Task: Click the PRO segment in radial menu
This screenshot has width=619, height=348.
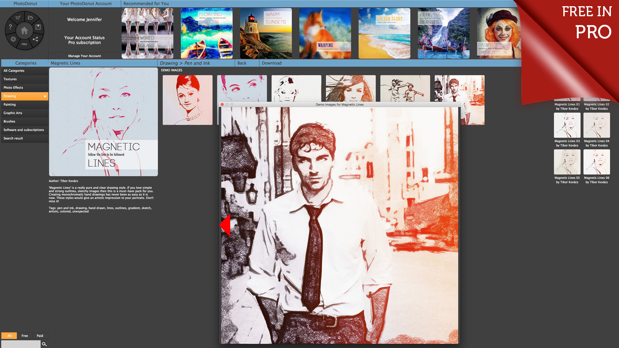Action: click(24, 44)
